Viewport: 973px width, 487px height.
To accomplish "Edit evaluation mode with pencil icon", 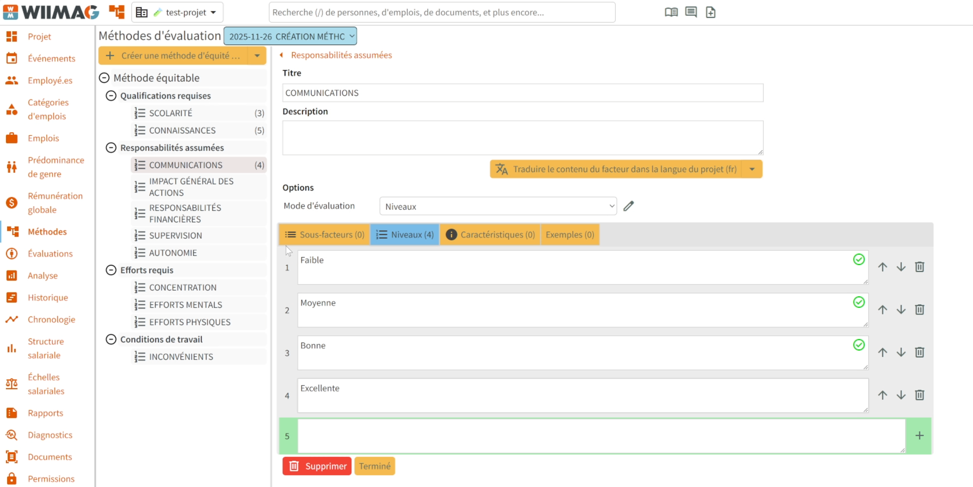I will pyautogui.click(x=629, y=206).
